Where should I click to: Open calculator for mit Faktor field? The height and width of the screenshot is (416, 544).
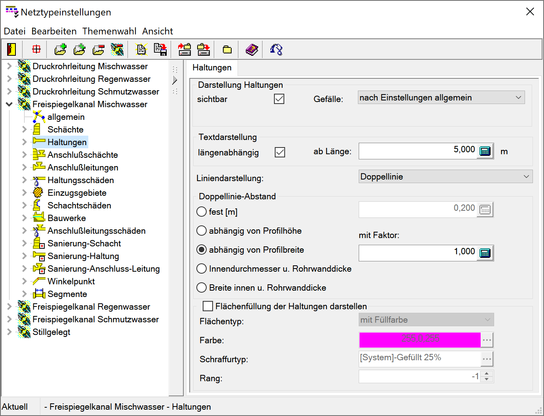coord(485,253)
